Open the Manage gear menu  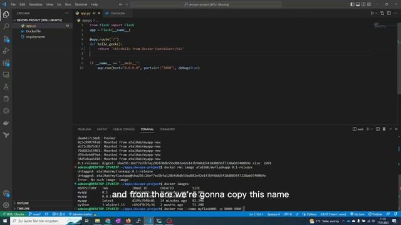click(6, 205)
